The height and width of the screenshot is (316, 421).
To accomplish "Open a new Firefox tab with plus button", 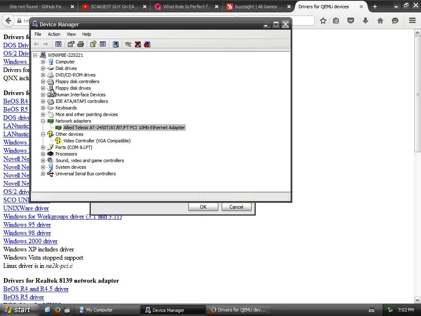I will (x=375, y=7).
